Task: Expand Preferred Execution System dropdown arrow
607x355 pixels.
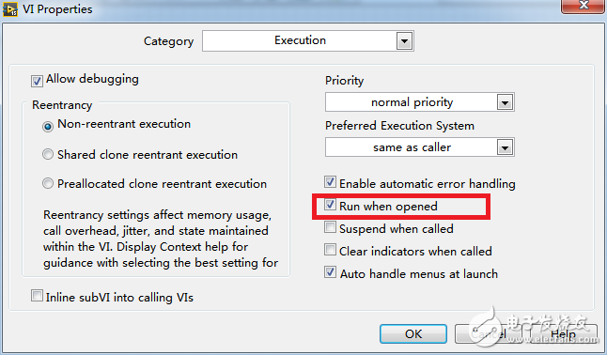Action: coord(505,147)
